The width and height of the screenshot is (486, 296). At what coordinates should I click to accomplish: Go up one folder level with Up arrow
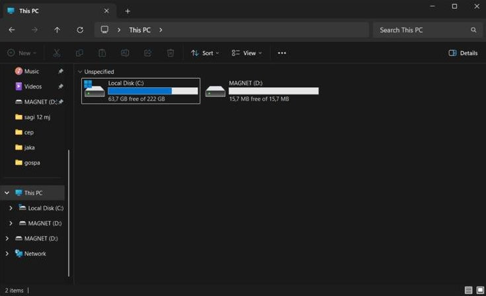coord(57,30)
